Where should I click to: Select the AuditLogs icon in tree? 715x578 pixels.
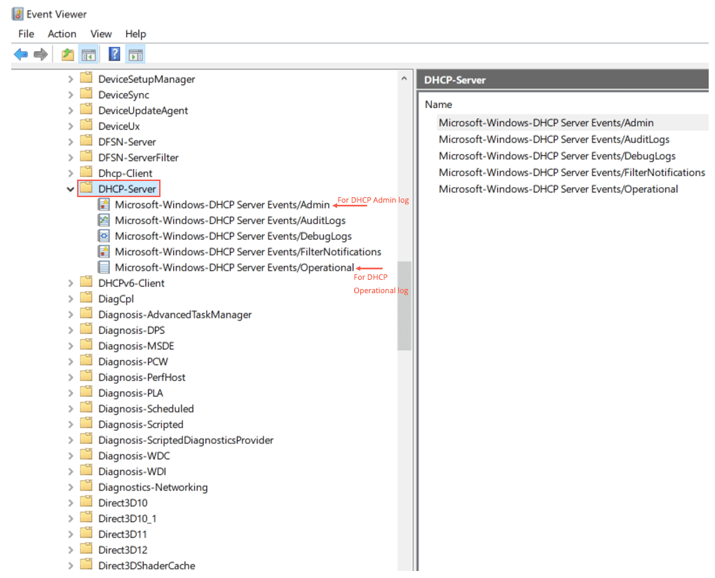tap(104, 220)
